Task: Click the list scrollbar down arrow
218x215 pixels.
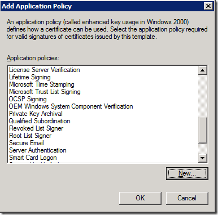Action: [x=203, y=158]
